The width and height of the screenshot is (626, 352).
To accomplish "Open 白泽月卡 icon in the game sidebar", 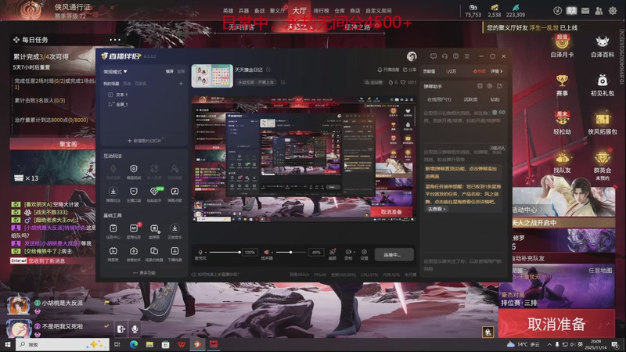I will [562, 46].
